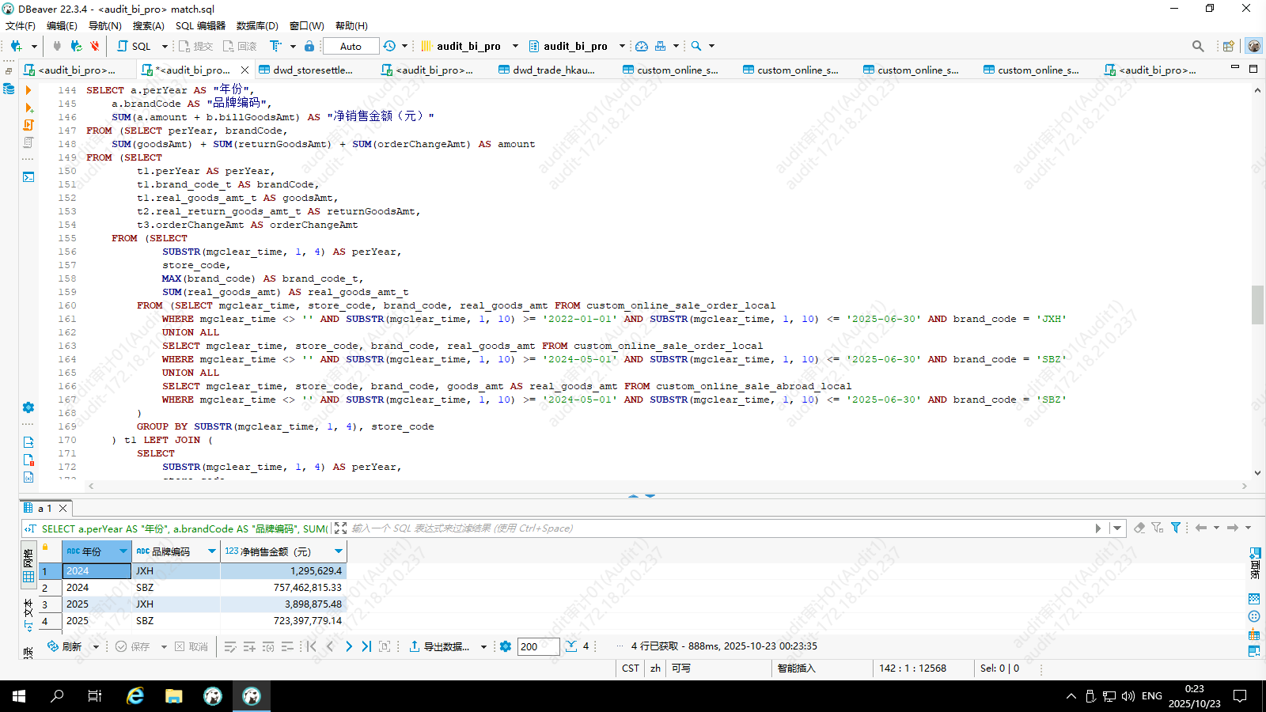The image size is (1266, 712).
Task: Open the SQL 编辑器 menu
Action: point(200,25)
